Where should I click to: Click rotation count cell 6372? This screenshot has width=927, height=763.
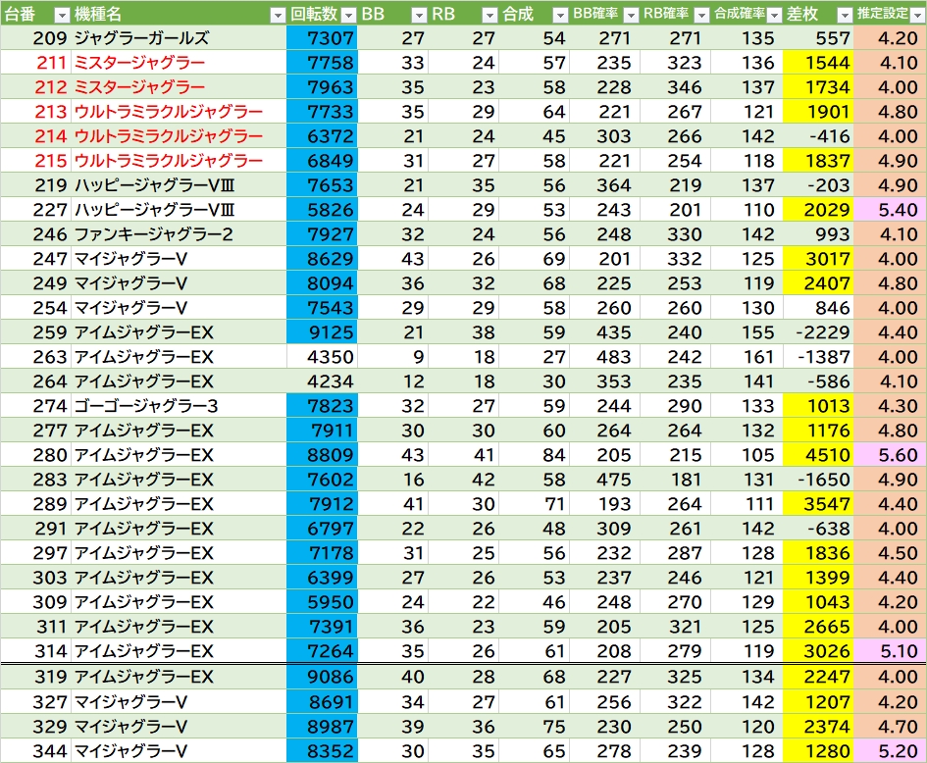[322, 136]
